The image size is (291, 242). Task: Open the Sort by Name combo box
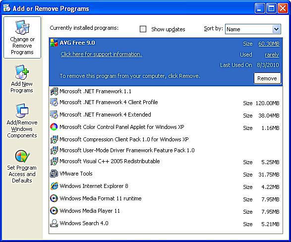[253, 29]
